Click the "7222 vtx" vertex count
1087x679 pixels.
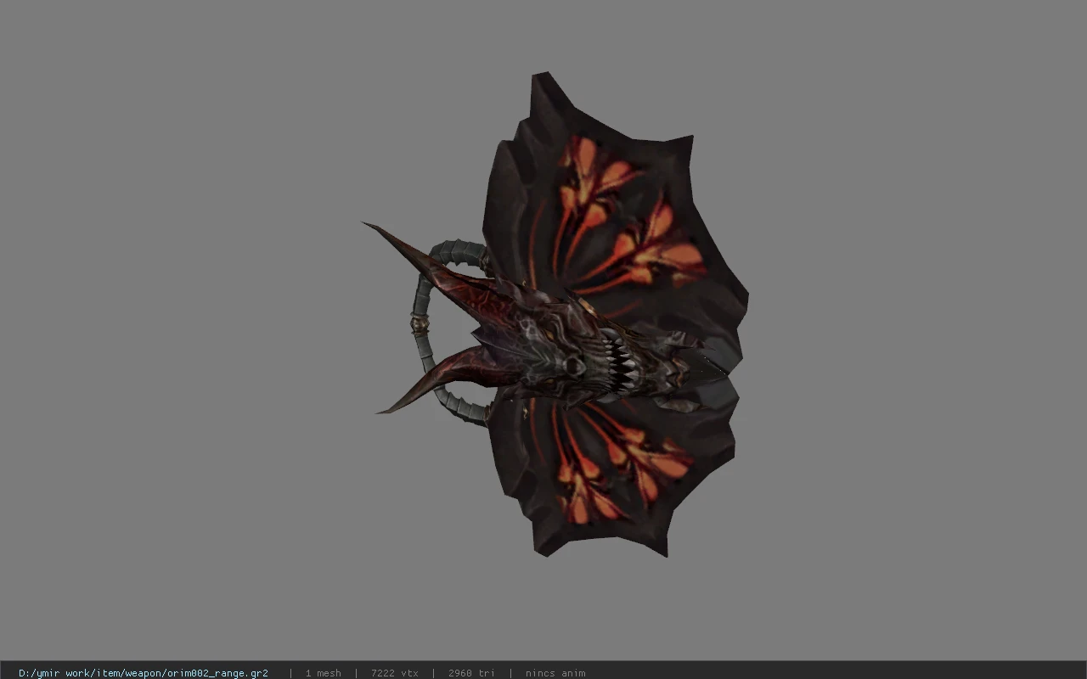(x=395, y=673)
